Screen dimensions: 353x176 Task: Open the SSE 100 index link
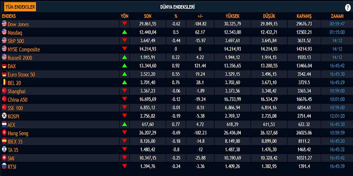tap(15, 108)
